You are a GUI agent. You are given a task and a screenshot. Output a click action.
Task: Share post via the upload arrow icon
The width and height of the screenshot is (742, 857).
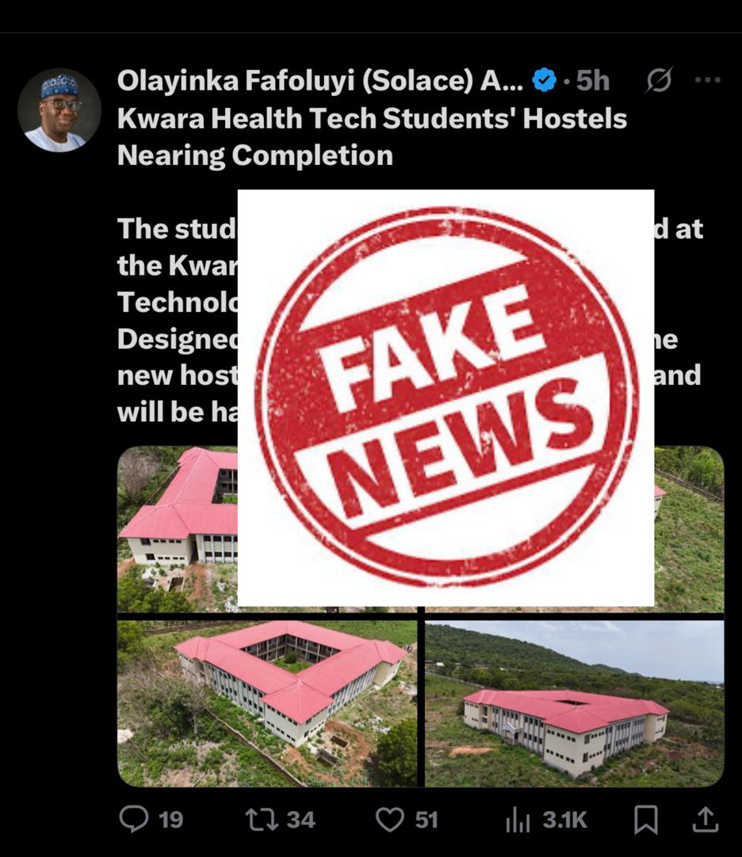705,819
